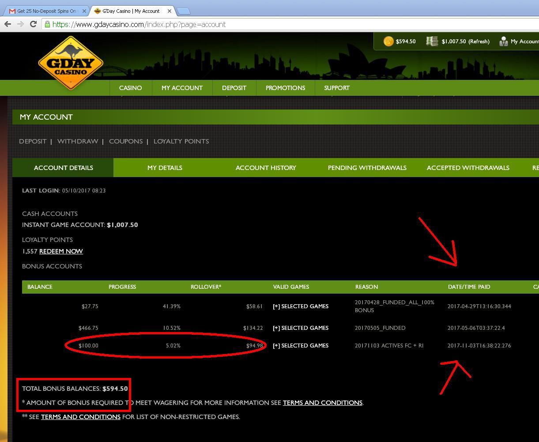Click reason 20170428_FUNDED_ALL_100% BONUS
This screenshot has height=442, width=539.
click(395, 306)
